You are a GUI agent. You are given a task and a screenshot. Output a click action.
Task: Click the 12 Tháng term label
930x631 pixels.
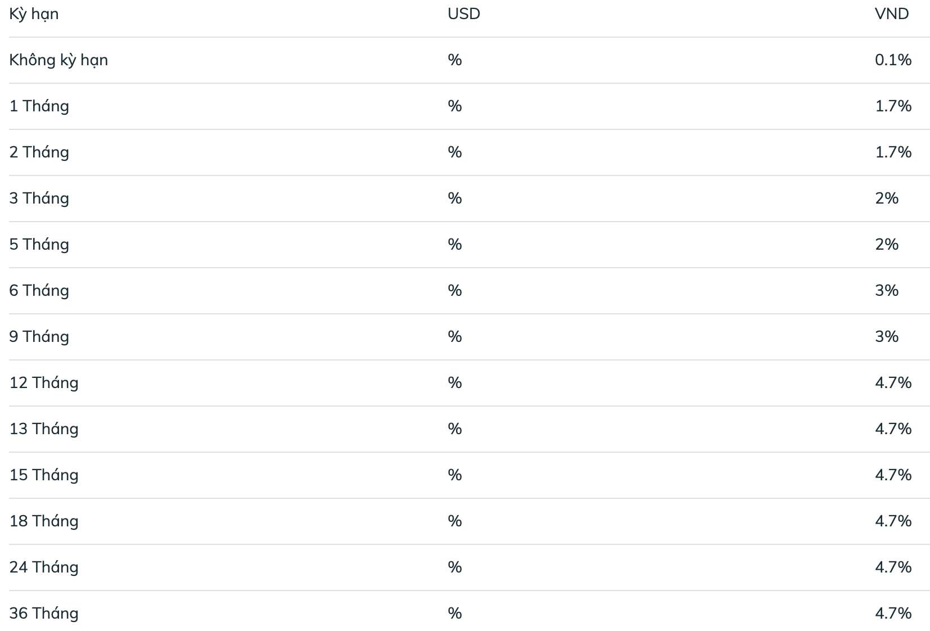click(x=44, y=383)
